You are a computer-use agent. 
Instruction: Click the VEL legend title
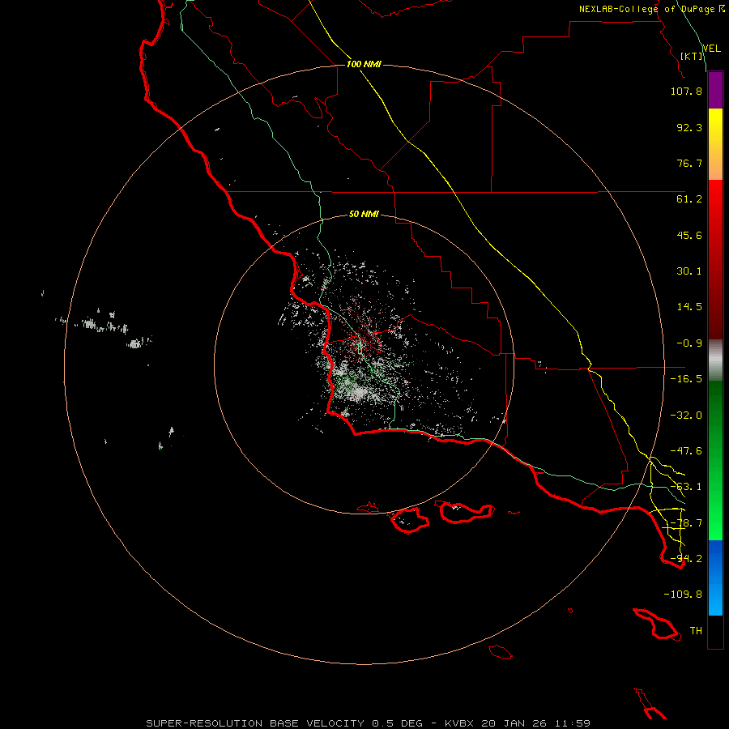711,49
